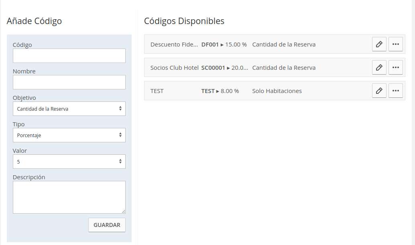Image resolution: width=415 pixels, height=245 pixels.
Task: Select the TEST code row
Action: tap(157, 91)
